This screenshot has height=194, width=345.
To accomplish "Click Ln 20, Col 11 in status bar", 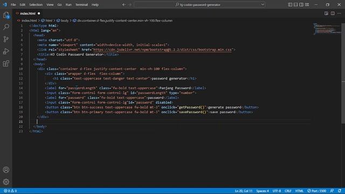I will click(x=244, y=191).
